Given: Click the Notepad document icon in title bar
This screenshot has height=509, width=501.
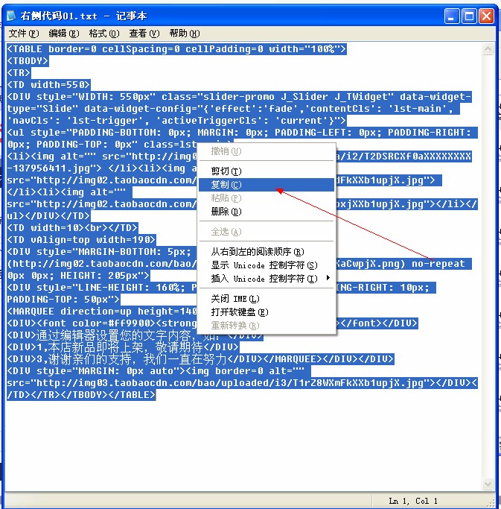Looking at the screenshot, I should (10, 16).
